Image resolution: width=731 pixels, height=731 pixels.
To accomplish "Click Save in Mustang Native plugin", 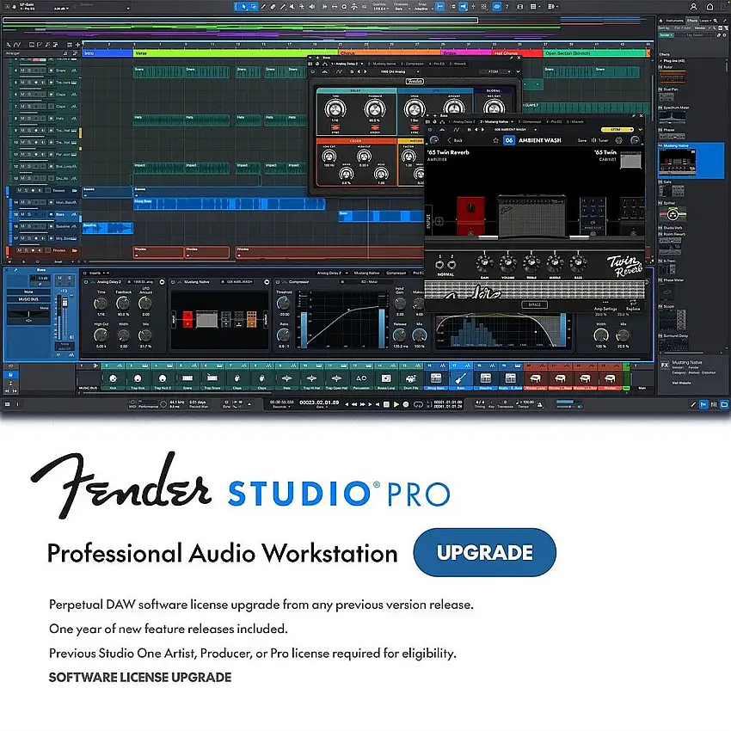I will click(582, 140).
